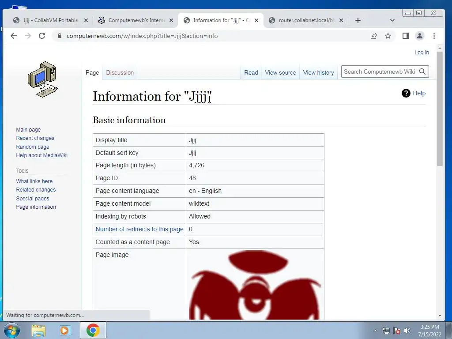
Task: Close the Computernewb's Internet tab
Action: tap(171, 20)
